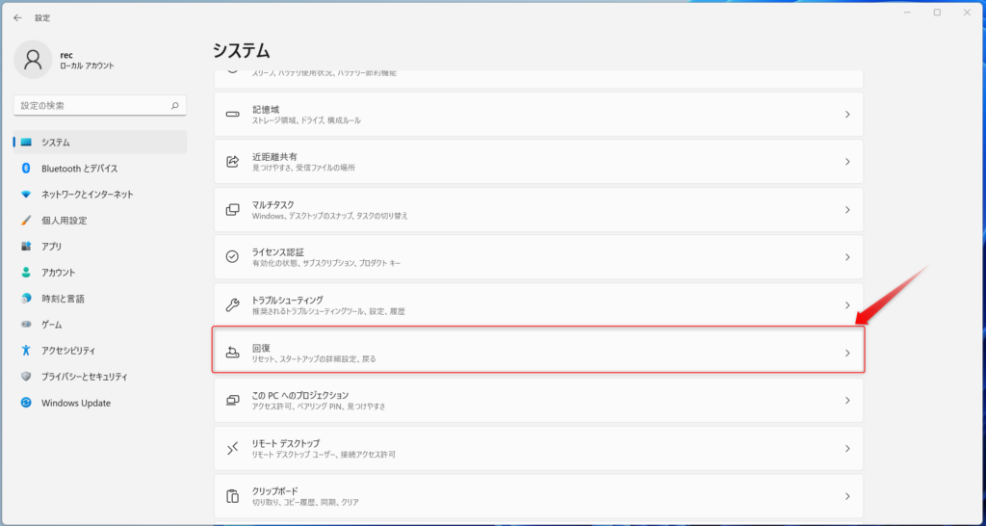The image size is (986, 526).
Task: Open 個人用設定 category
Action: [100, 221]
